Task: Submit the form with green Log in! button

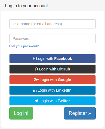Action: 21,113
